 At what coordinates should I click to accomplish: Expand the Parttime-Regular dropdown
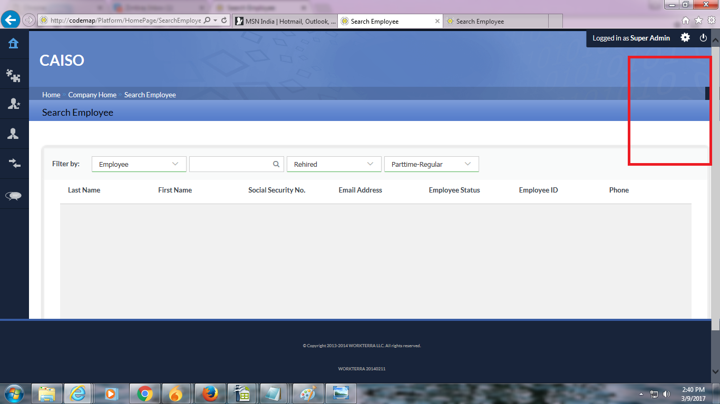431,164
